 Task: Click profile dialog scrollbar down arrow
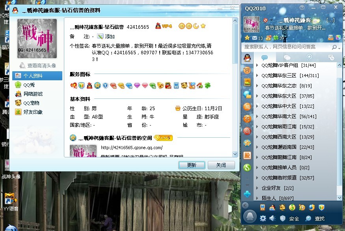click(x=235, y=154)
